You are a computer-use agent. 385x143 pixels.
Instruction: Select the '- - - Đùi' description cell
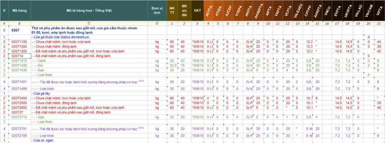[x=89, y=65]
